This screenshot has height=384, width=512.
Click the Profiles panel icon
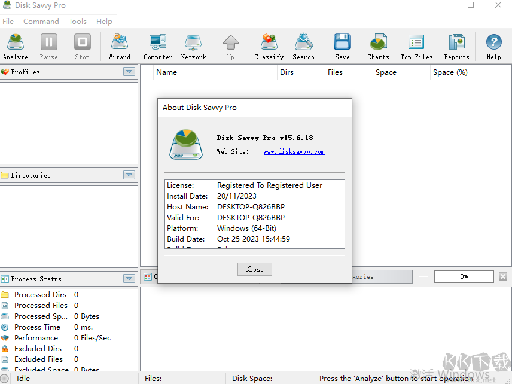[x=5, y=72]
